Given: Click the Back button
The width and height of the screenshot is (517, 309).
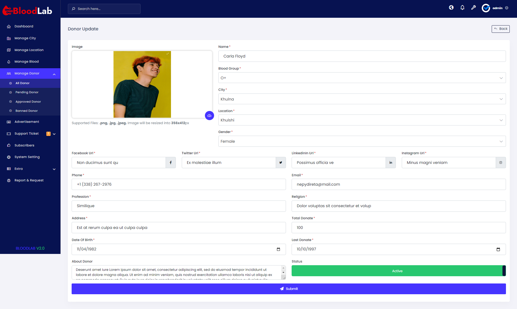Looking at the screenshot, I should [x=500, y=29].
